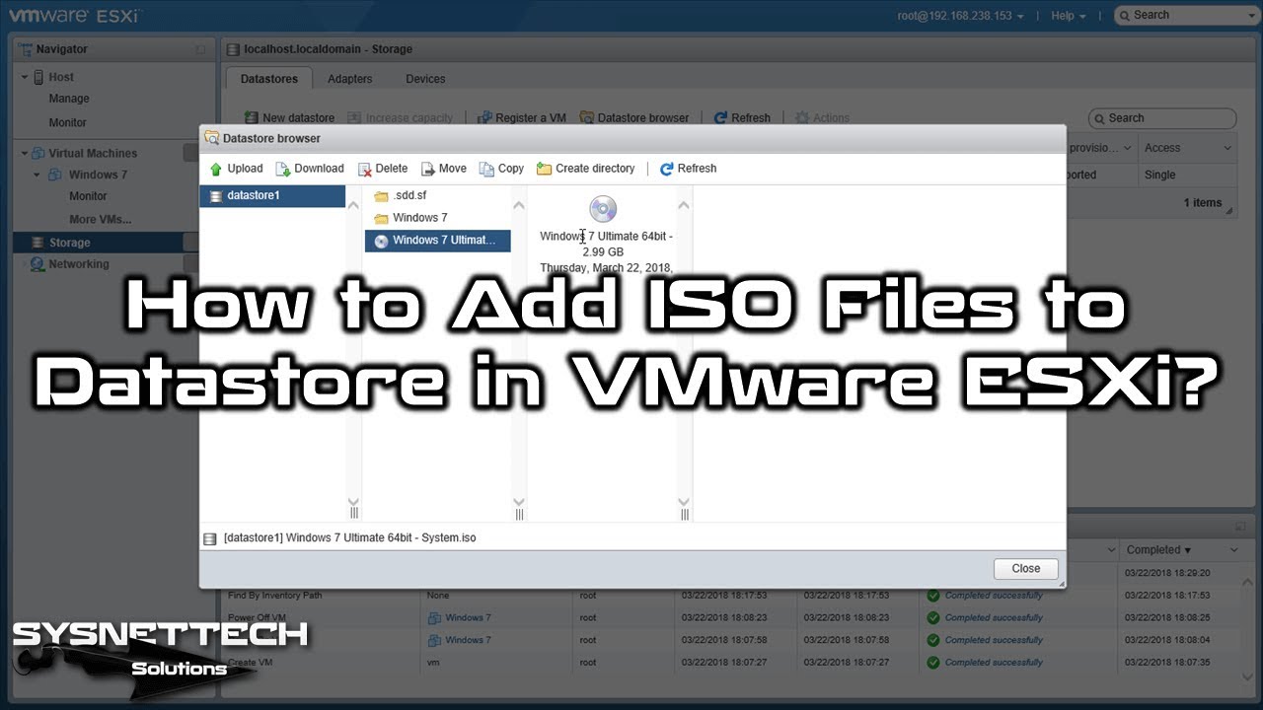Click the Download file icon
This screenshot has width=1263, height=710.
pyautogui.click(x=283, y=169)
